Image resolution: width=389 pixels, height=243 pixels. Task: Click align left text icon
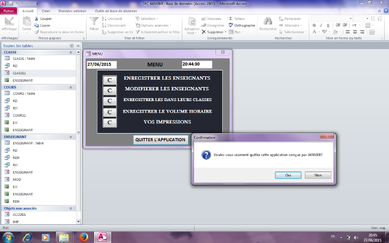(348, 32)
